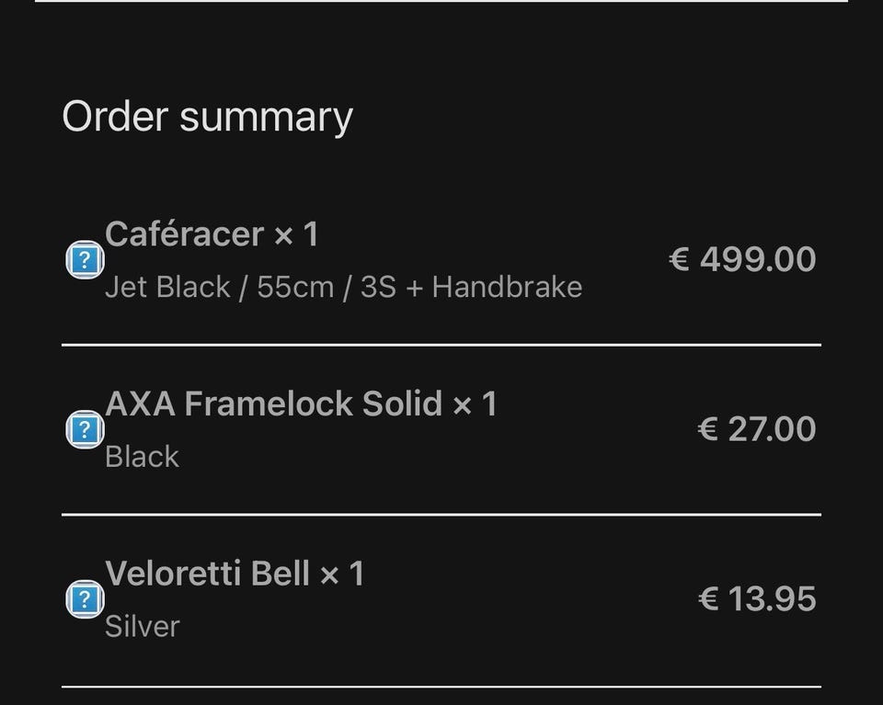This screenshot has width=883, height=705.
Task: Click the divider line above Order summary
Action: [441, 2]
